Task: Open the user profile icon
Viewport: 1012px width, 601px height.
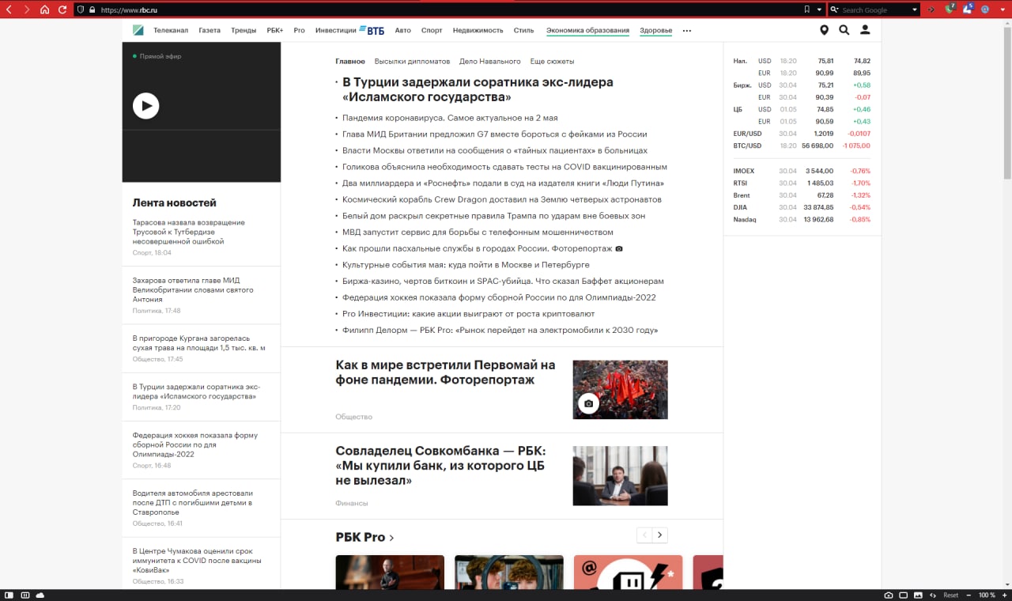Action: [865, 30]
